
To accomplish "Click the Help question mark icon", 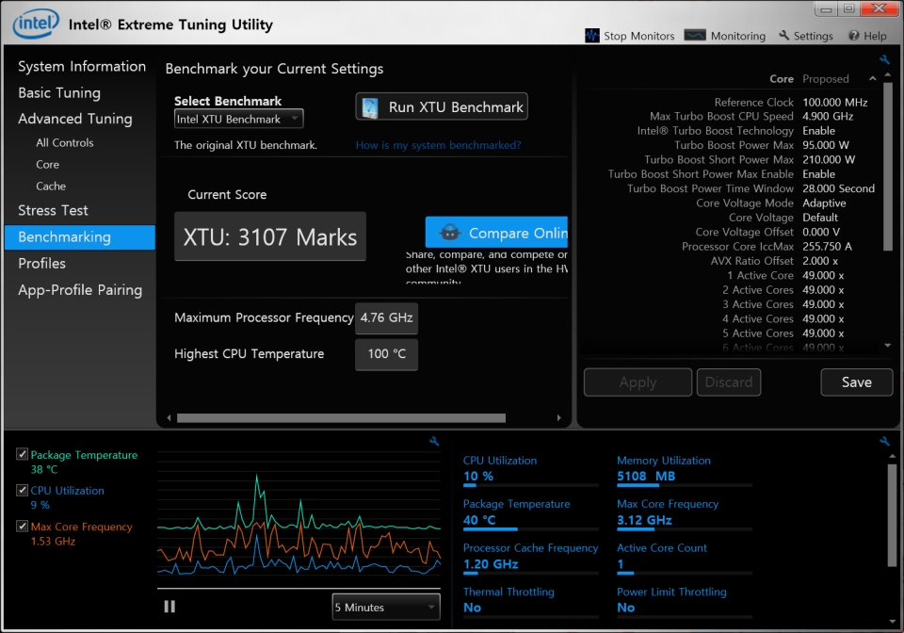I will [x=854, y=36].
